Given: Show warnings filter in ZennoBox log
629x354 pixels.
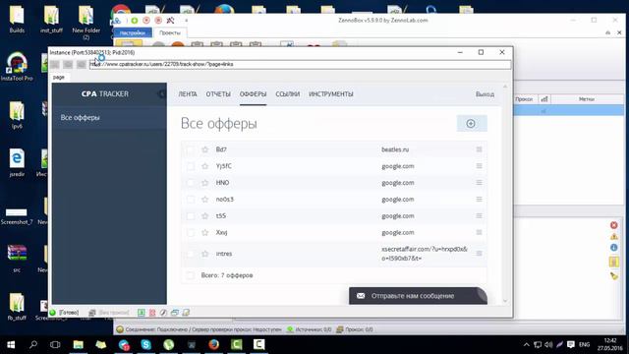Looking at the screenshot, I should [x=613, y=236].
